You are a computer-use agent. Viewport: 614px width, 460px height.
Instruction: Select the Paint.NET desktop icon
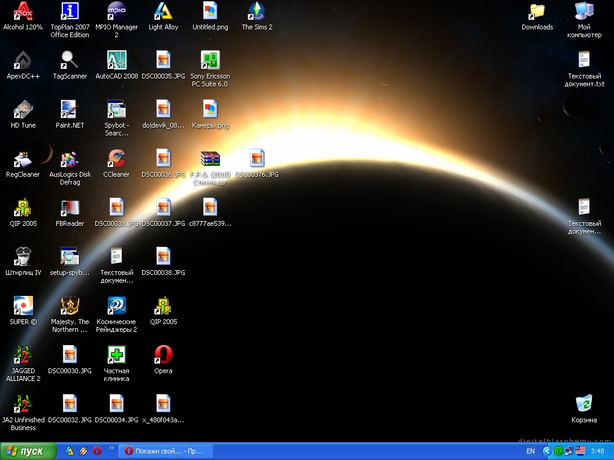tap(70, 110)
